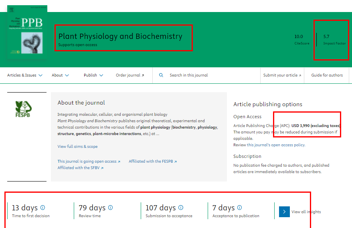Expand the Articles & Issues dropdown

[x=24, y=75]
